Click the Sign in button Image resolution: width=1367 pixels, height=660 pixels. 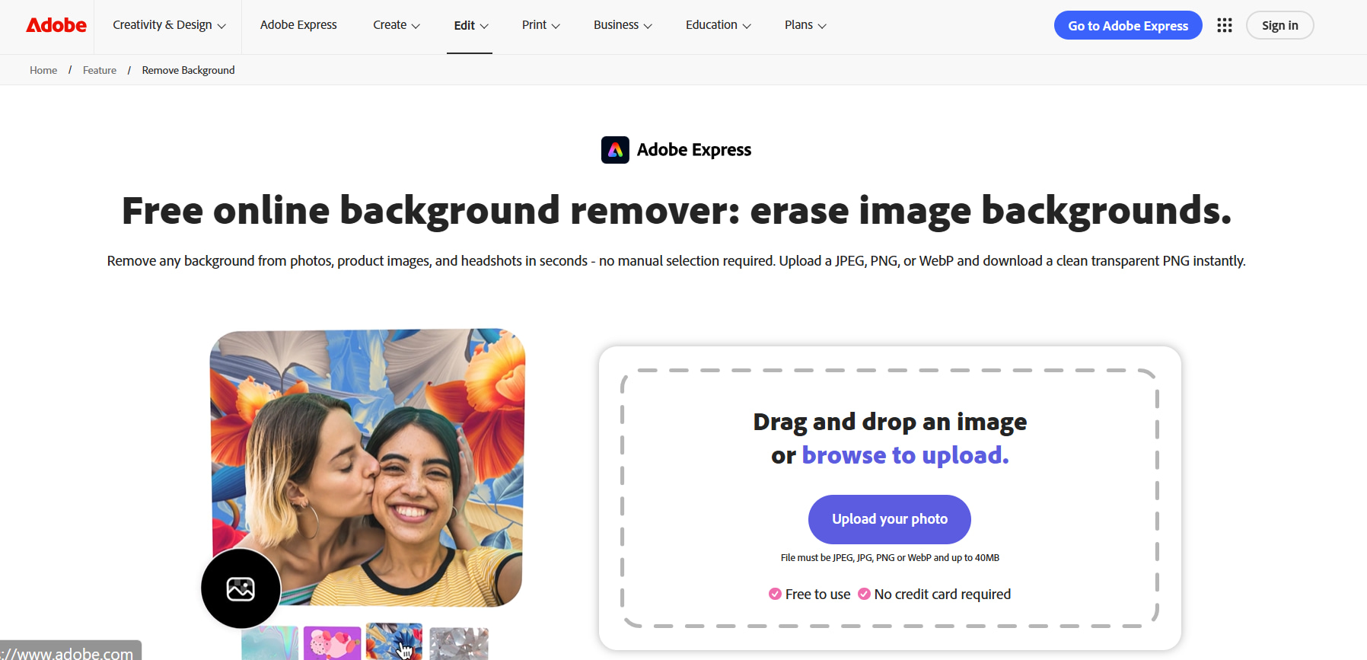(x=1279, y=25)
